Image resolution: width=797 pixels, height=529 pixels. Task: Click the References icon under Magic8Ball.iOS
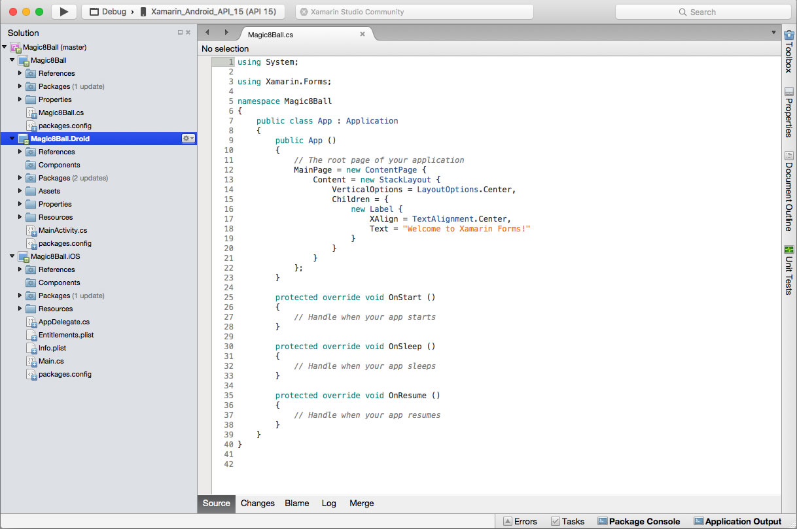pos(31,269)
